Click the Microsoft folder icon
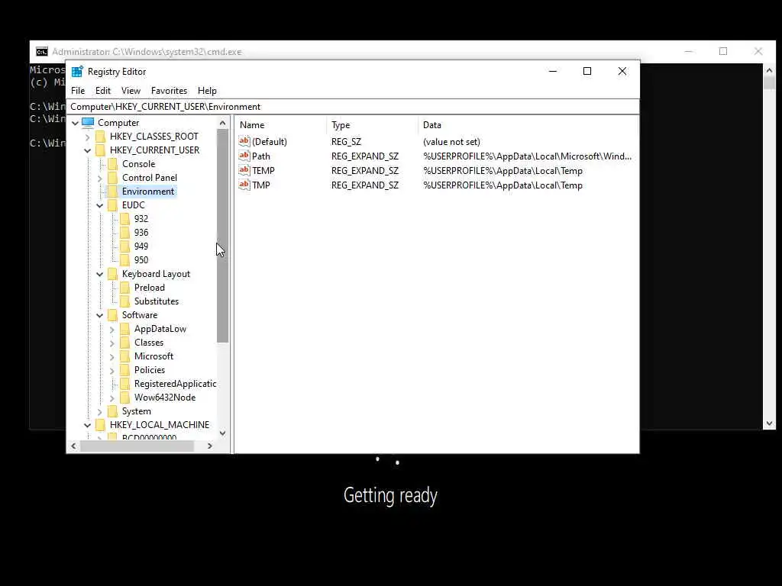Screen dimensions: 782x586 [125, 356]
